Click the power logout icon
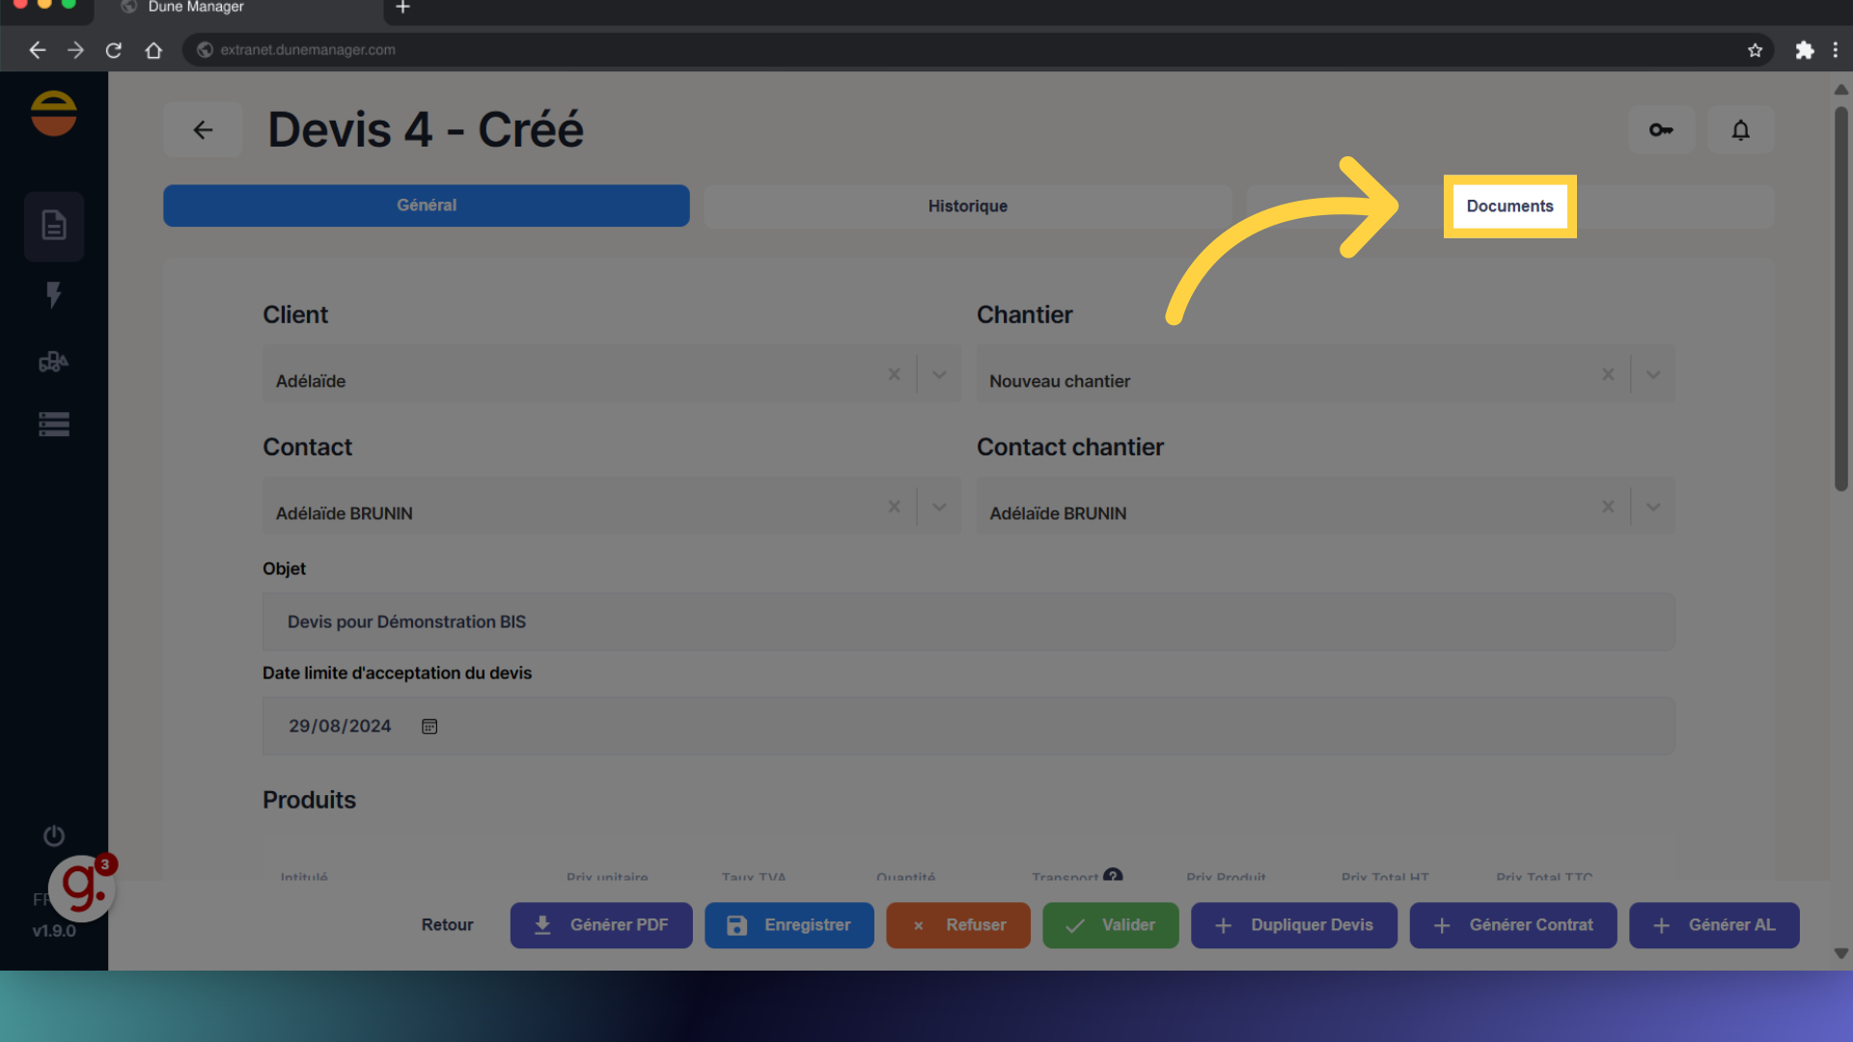 (54, 836)
